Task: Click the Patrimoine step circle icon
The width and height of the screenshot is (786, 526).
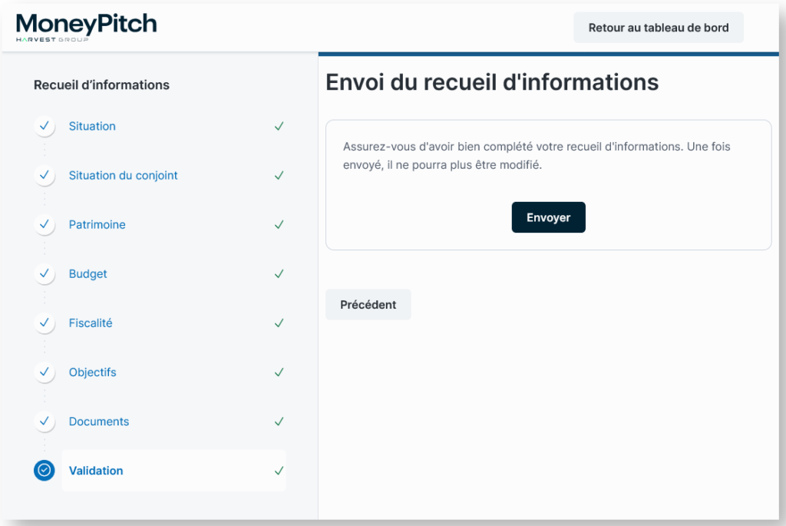Action: tap(45, 224)
